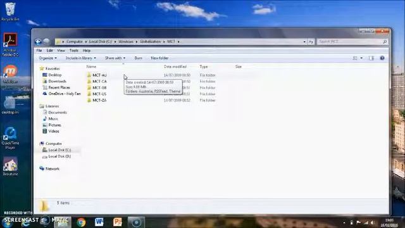The width and height of the screenshot is (405, 228).
Task: Click the New folder button
Action: 159,58
